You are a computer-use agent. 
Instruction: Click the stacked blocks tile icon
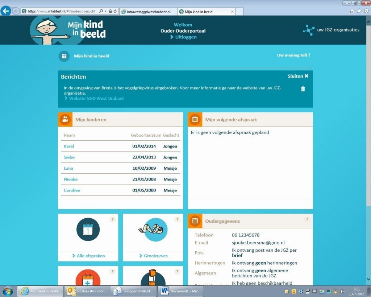(x=153, y=277)
